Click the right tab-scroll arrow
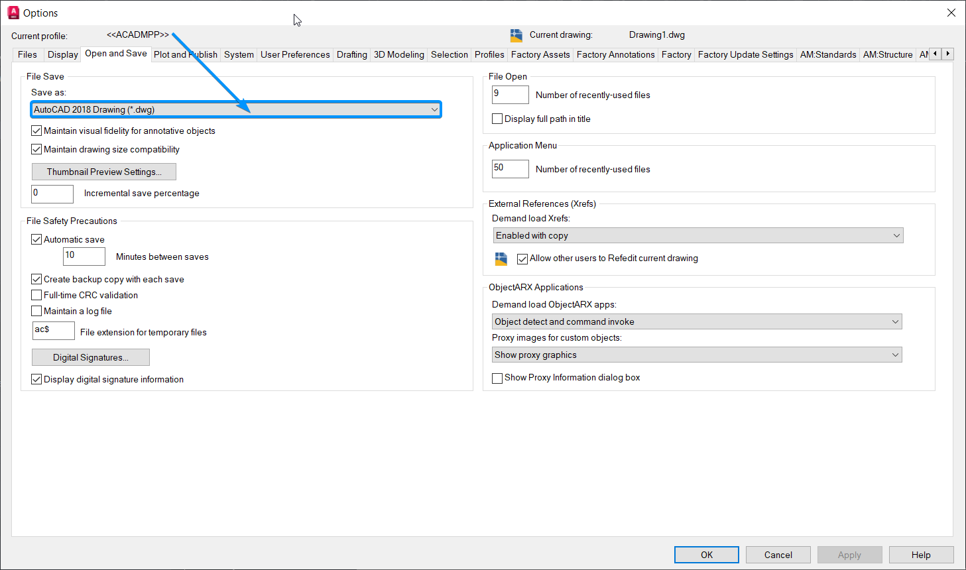 (948, 54)
